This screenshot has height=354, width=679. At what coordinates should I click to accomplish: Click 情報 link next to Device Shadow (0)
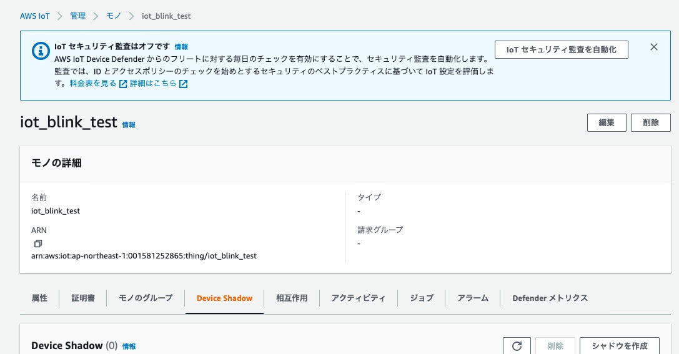click(x=129, y=347)
